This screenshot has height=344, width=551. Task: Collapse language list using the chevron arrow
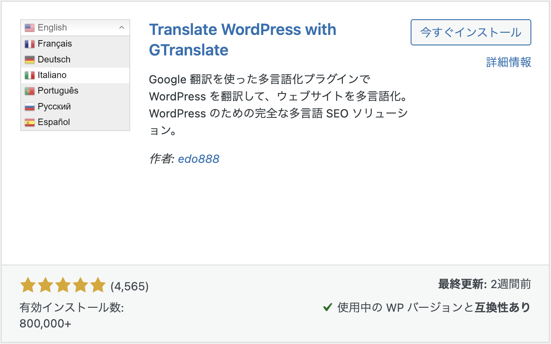pyautogui.click(x=122, y=28)
